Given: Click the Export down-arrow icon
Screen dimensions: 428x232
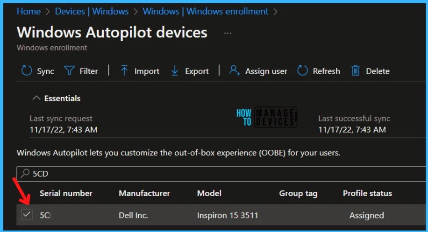Looking at the screenshot, I should coord(175,70).
